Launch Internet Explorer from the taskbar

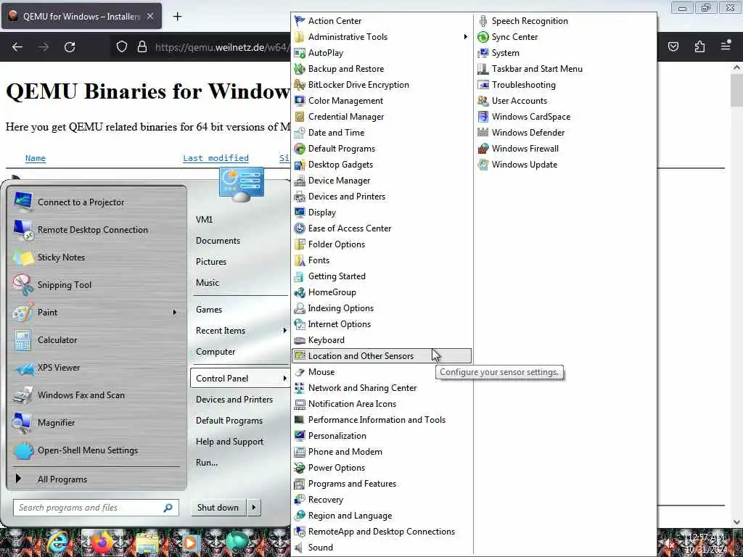(57, 542)
